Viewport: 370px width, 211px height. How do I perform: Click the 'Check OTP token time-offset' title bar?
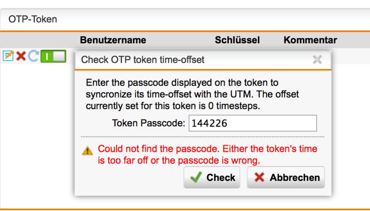203,60
